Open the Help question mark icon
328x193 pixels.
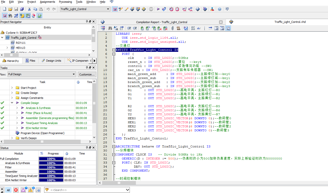pos(220,9)
